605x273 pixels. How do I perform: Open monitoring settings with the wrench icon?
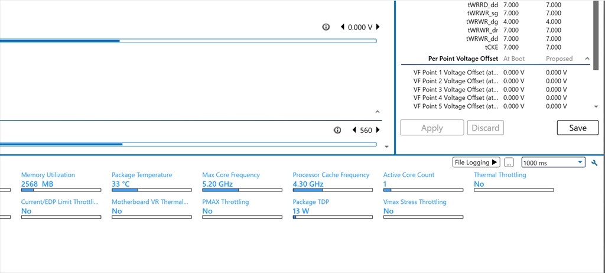click(x=594, y=162)
